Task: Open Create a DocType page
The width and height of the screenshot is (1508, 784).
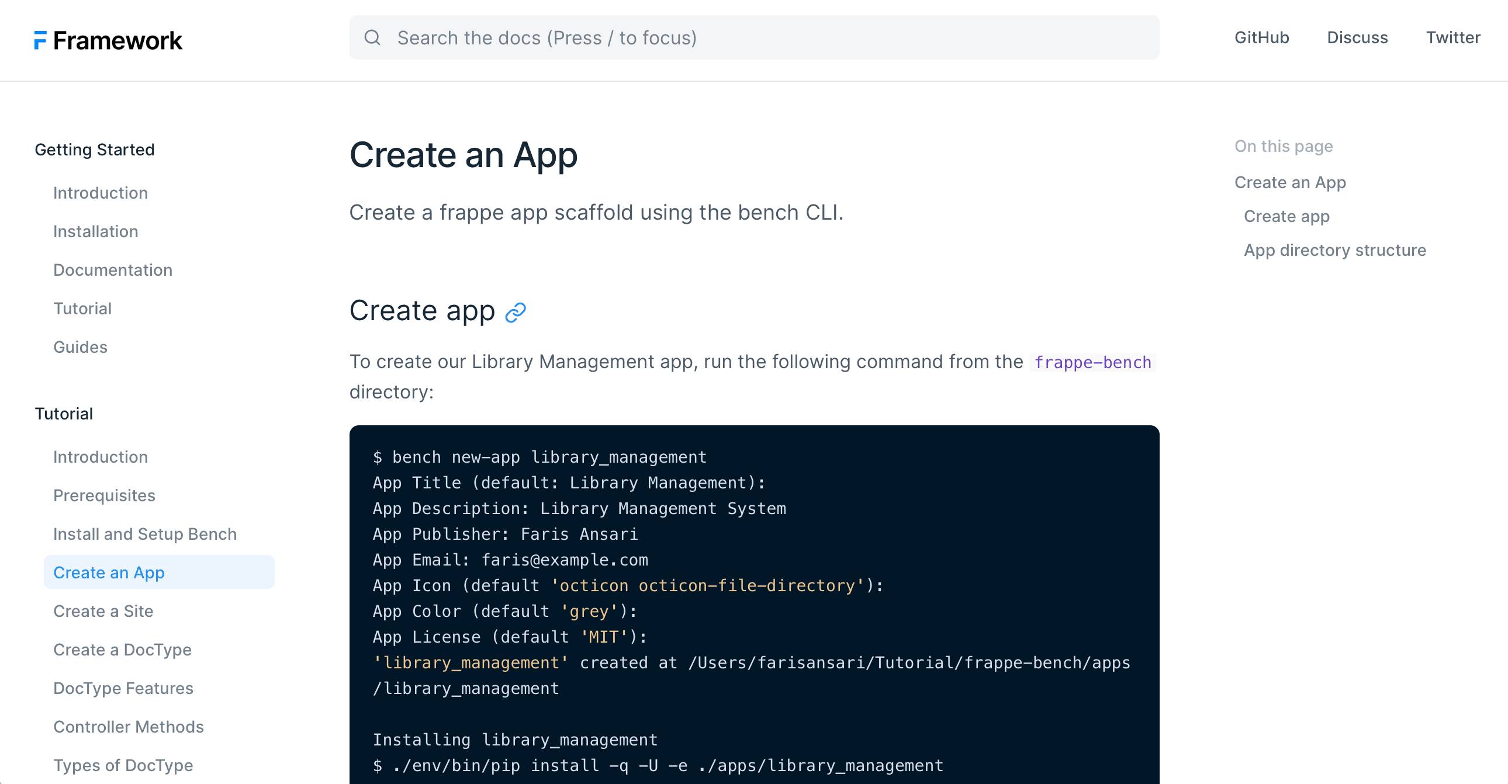Action: (122, 650)
